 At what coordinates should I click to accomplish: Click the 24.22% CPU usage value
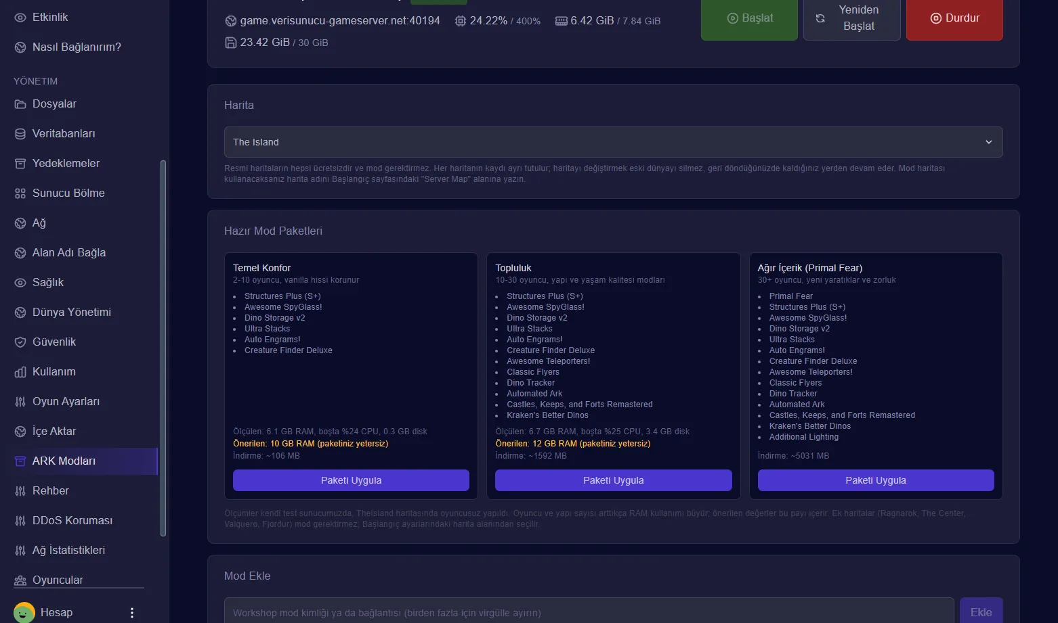coord(488,21)
